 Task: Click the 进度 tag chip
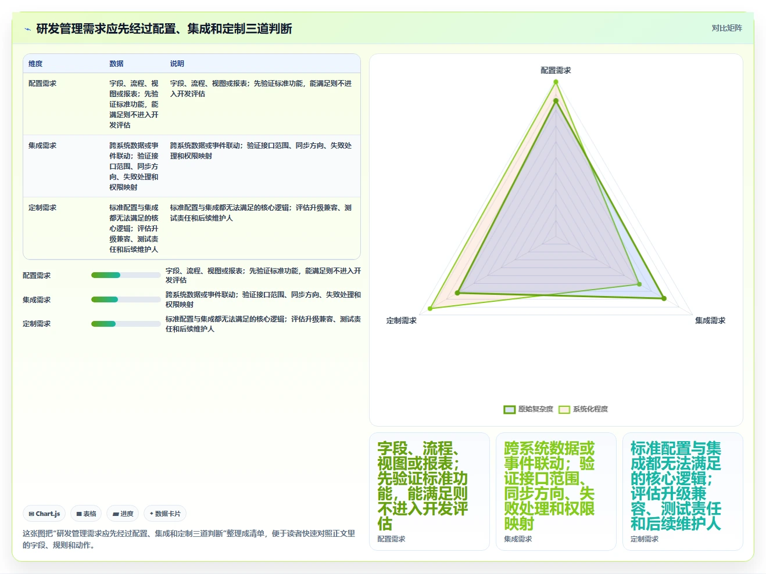coord(123,514)
